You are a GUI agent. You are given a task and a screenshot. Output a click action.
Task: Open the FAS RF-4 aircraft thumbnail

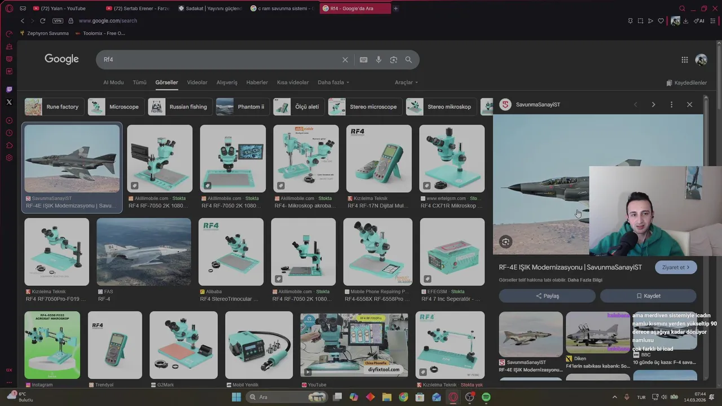tap(144, 251)
